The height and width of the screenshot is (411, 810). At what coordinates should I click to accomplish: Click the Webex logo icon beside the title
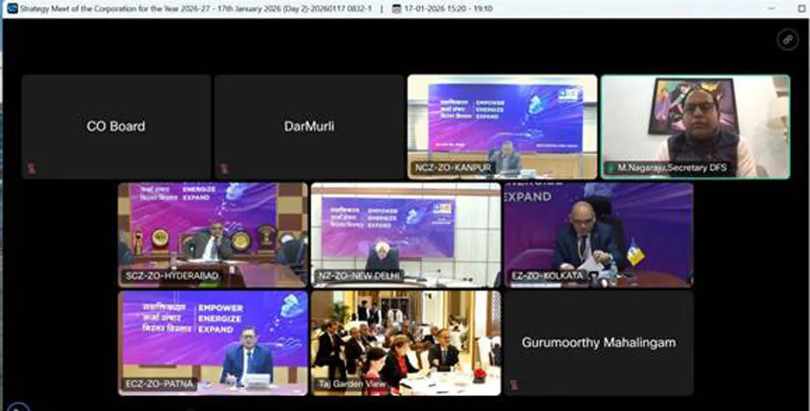tap(11, 9)
